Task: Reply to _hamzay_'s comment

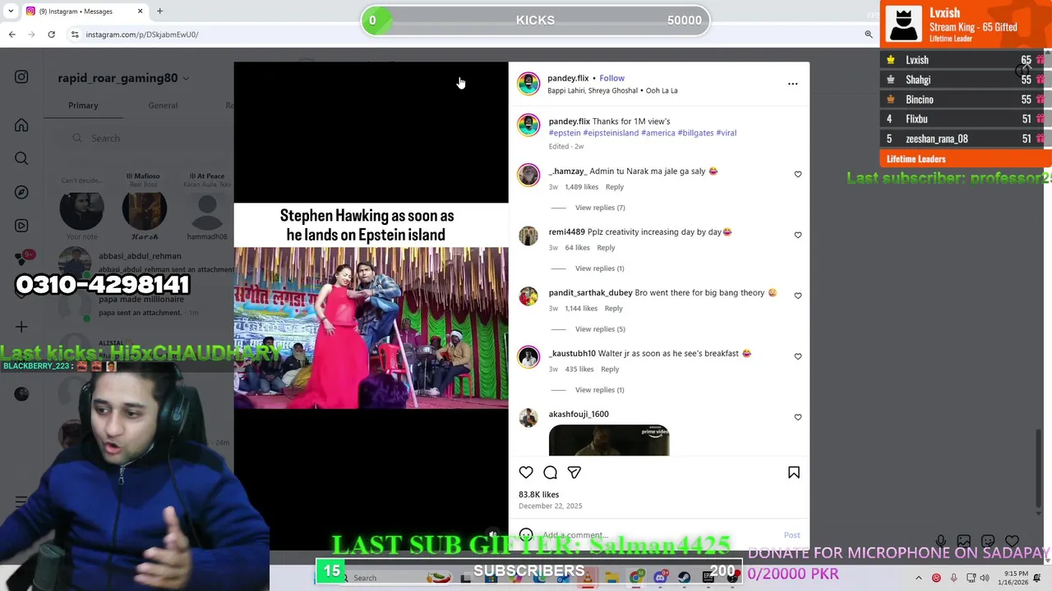Action: click(615, 187)
